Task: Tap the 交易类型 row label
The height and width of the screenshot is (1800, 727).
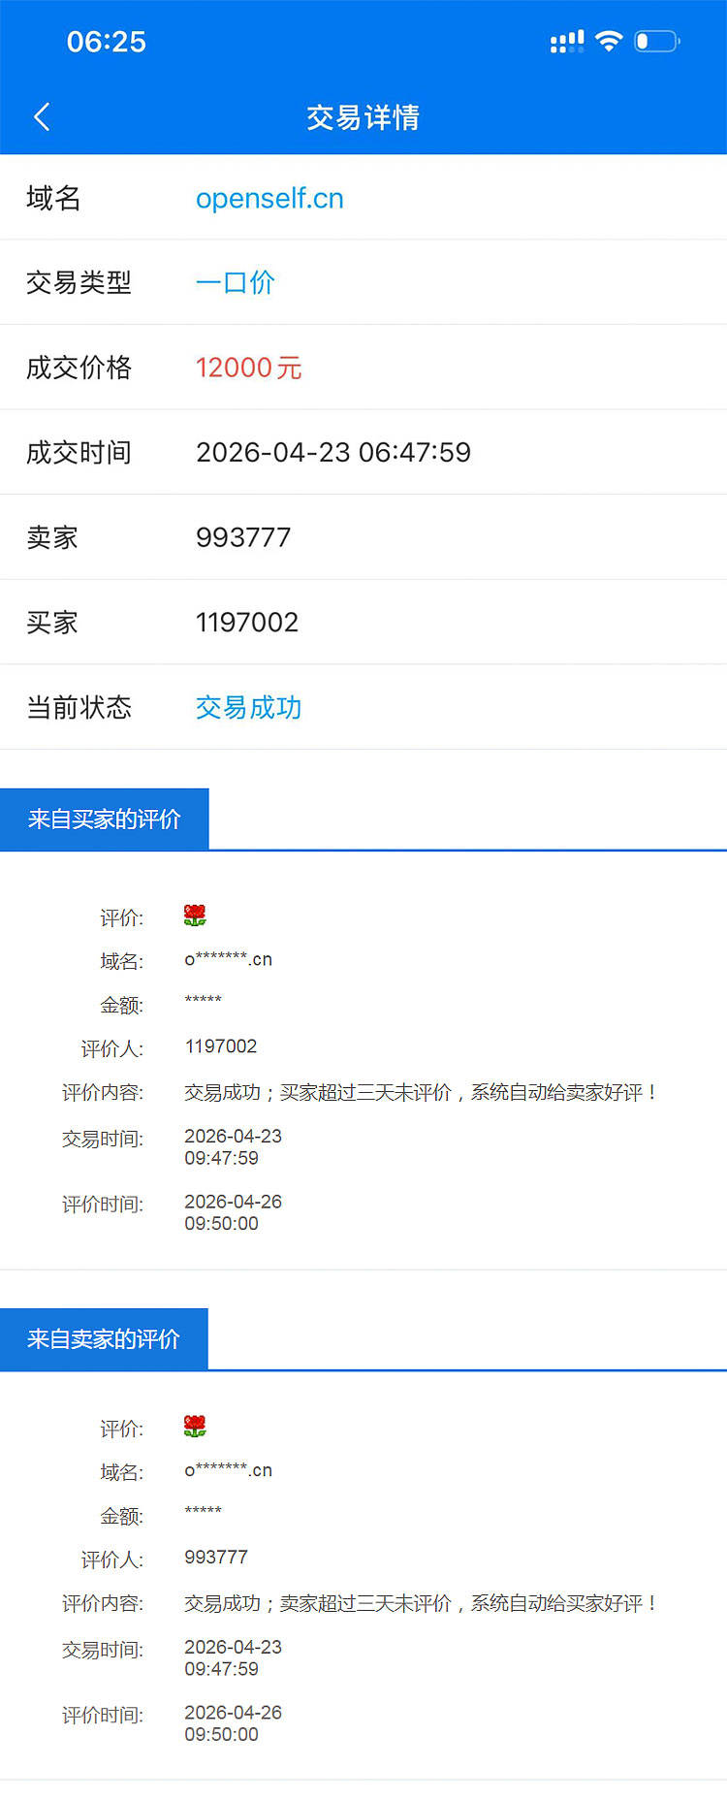Action: tap(79, 282)
